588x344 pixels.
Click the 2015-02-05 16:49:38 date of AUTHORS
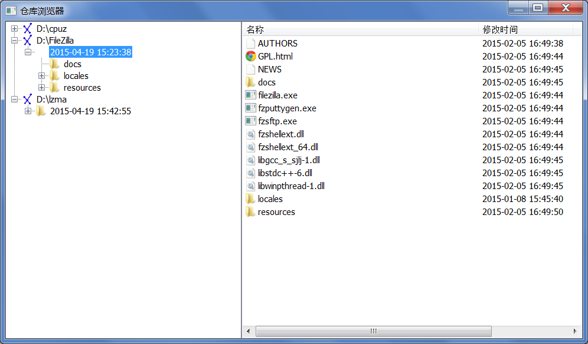(522, 44)
